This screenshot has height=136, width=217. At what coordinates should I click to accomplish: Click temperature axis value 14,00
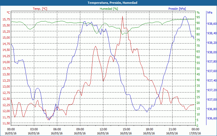tap(6, 62)
